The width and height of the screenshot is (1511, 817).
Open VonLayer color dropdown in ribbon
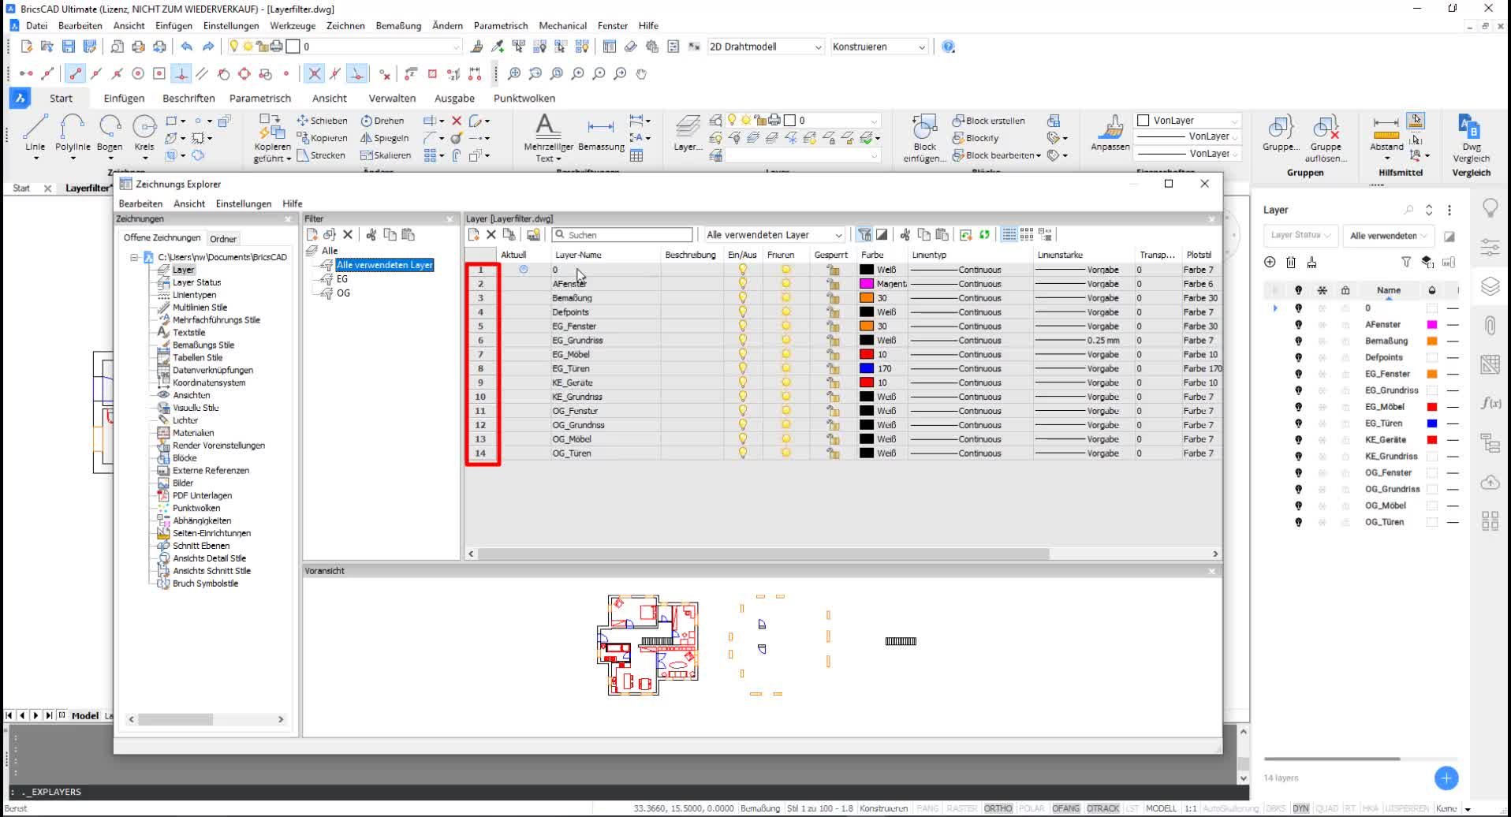click(x=1188, y=121)
